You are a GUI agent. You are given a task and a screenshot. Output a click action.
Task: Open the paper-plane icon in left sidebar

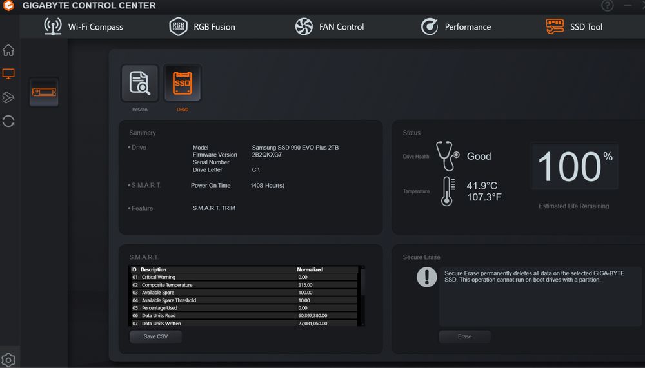click(x=8, y=97)
